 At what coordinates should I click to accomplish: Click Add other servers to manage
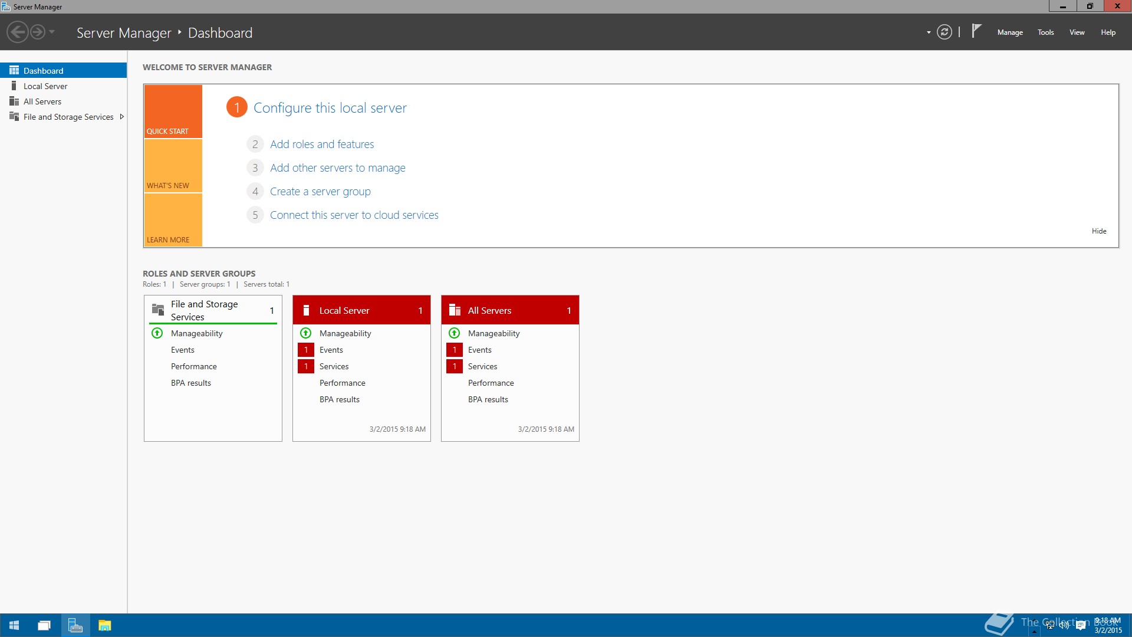tap(338, 168)
